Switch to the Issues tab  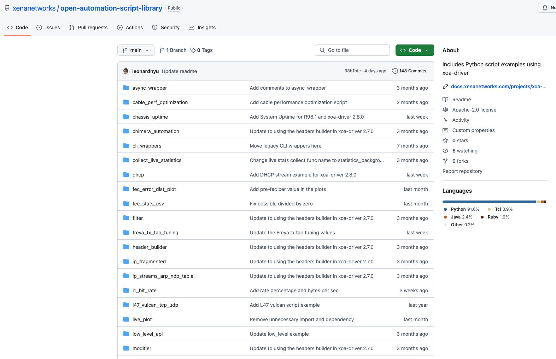tap(48, 28)
